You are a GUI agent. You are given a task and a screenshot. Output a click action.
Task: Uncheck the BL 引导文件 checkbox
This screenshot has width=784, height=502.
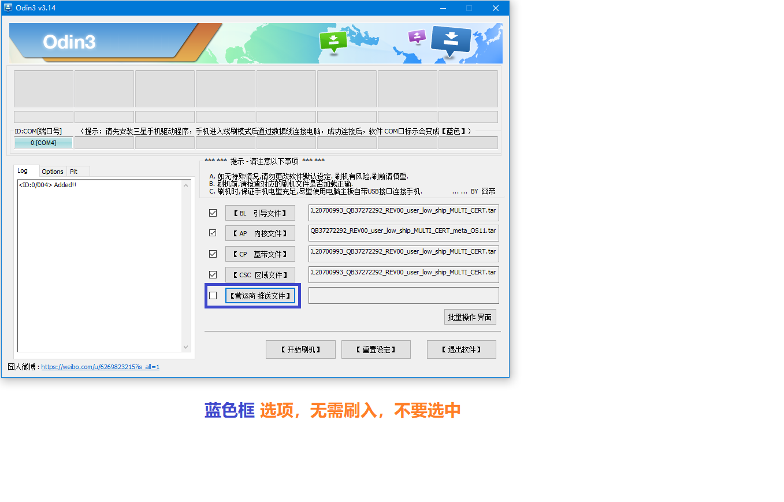point(213,213)
